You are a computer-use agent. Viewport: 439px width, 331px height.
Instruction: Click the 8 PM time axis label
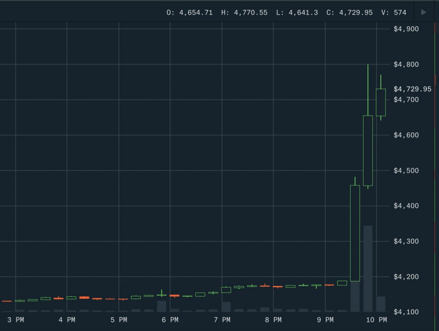tap(273, 320)
